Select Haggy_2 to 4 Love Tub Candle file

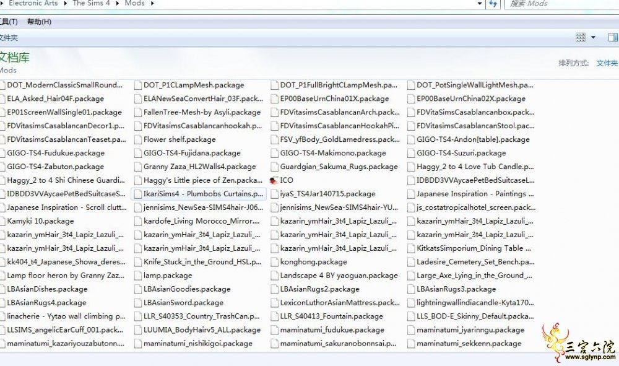pyautogui.click(x=471, y=167)
